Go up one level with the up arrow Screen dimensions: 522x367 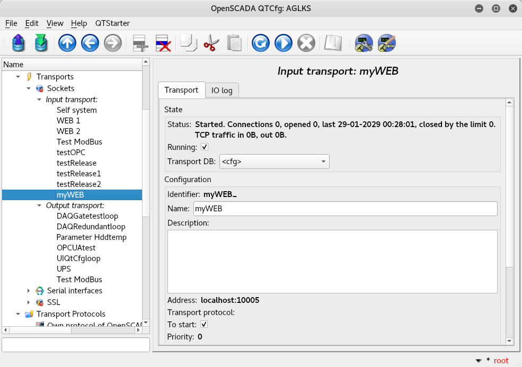pos(67,43)
